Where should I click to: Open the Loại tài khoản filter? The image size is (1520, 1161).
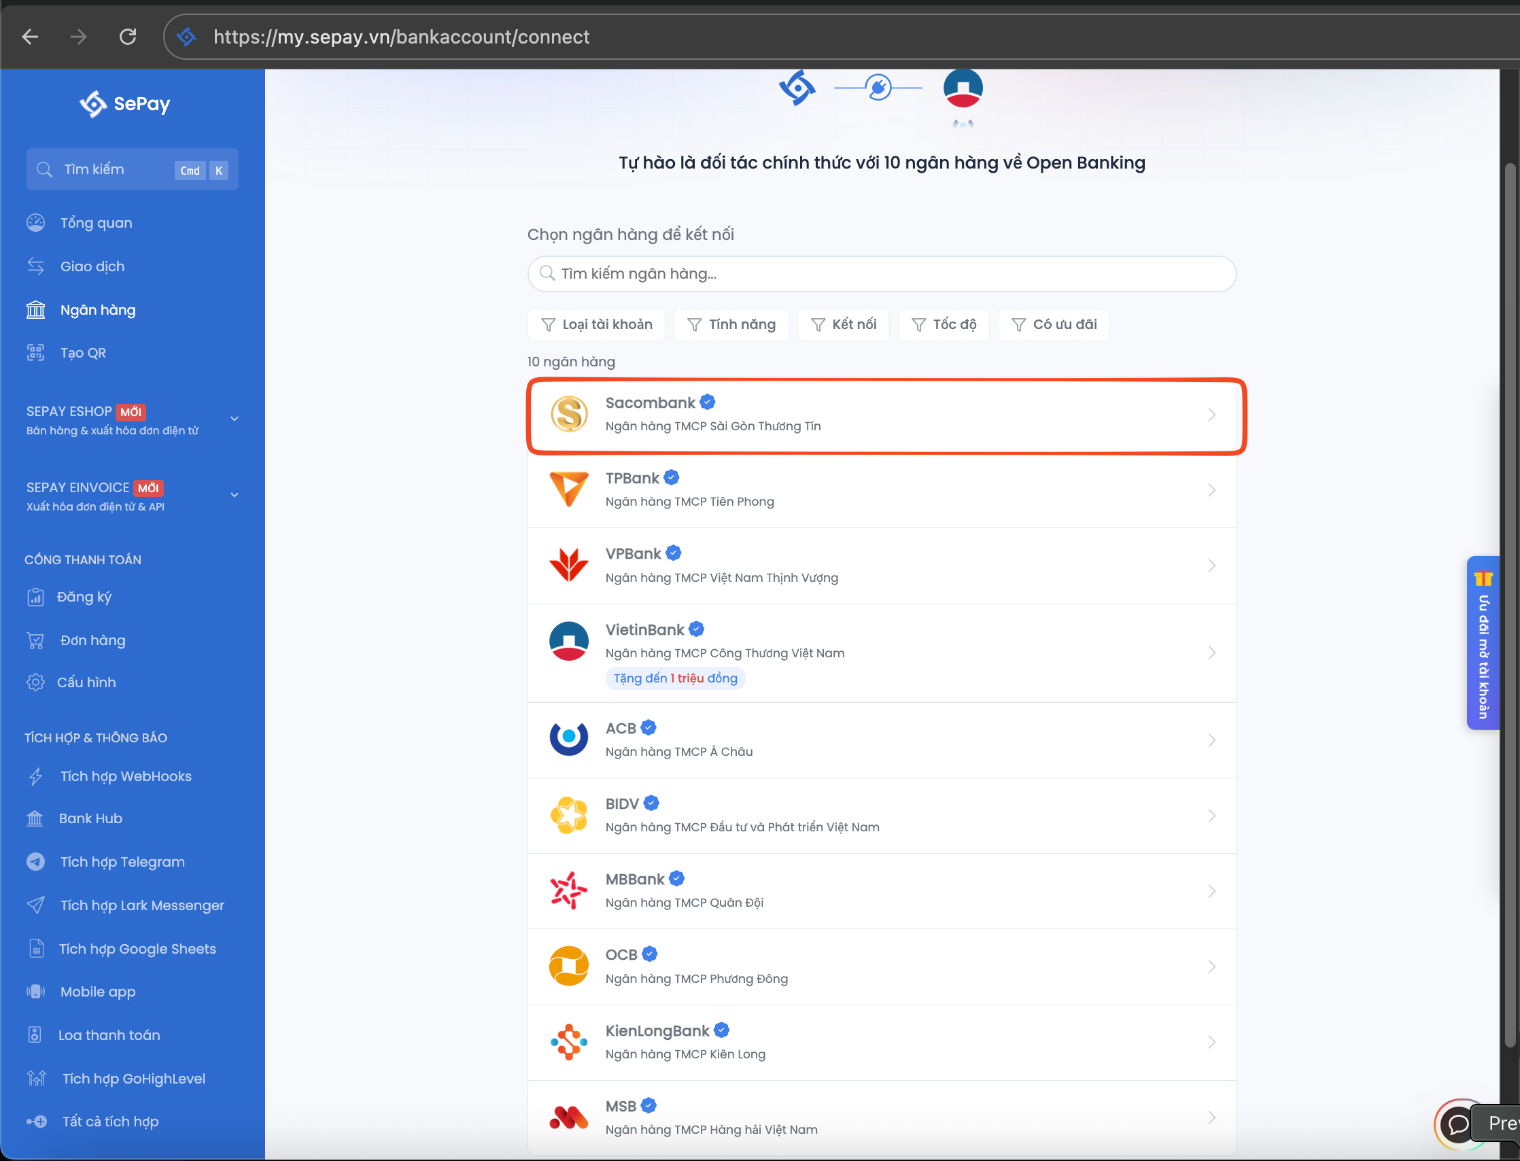point(597,325)
